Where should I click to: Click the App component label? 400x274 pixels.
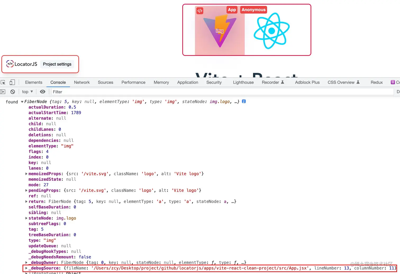click(x=232, y=10)
